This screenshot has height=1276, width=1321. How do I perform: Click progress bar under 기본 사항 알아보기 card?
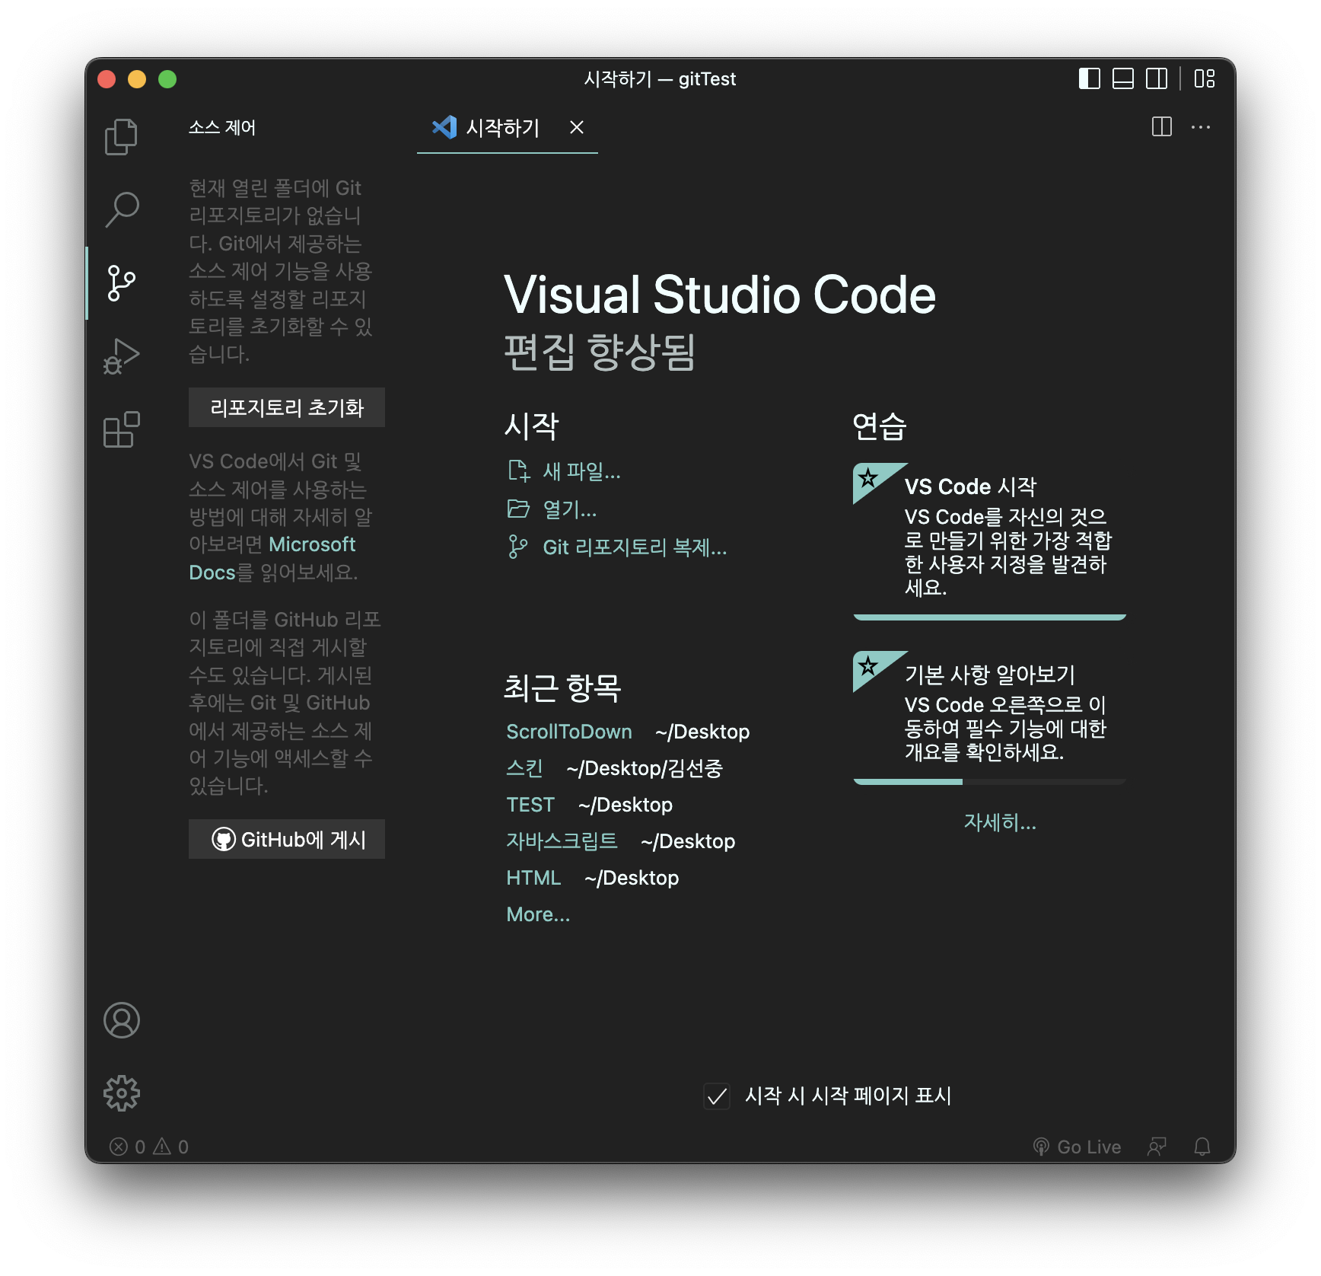[989, 782]
